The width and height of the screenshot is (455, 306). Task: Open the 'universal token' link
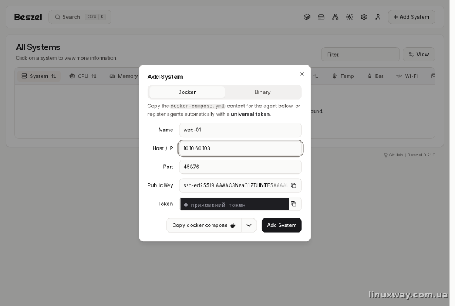pyautogui.click(x=250, y=114)
